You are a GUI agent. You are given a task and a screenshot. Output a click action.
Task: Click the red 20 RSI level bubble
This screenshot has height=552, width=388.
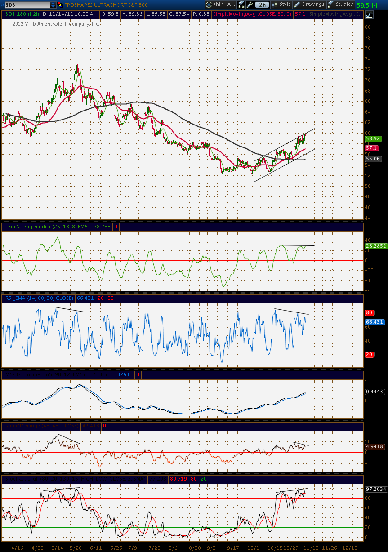(370, 355)
